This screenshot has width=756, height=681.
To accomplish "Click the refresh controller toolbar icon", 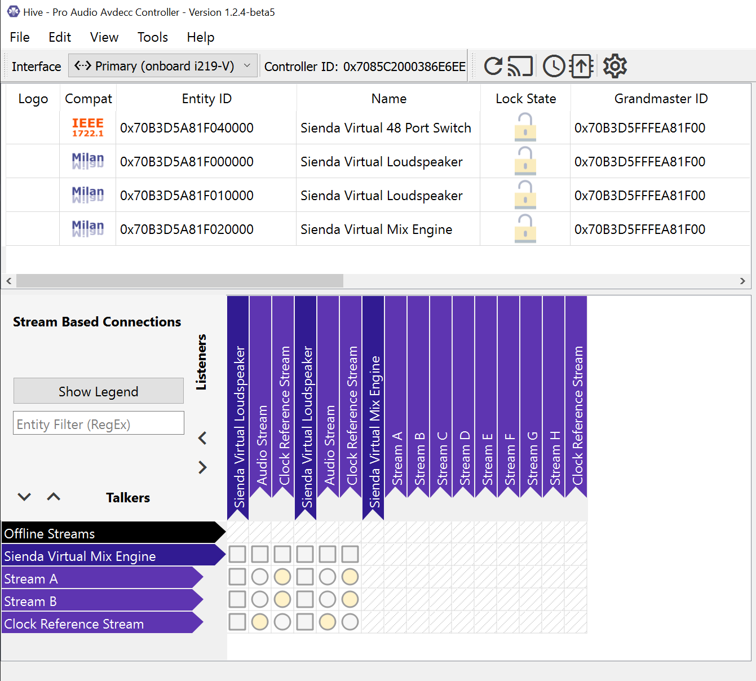I will tap(493, 66).
